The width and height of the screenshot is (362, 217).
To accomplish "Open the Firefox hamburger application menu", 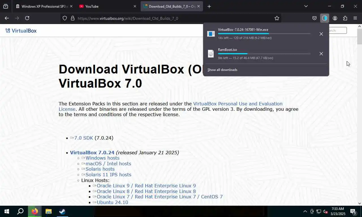I will [355, 18].
